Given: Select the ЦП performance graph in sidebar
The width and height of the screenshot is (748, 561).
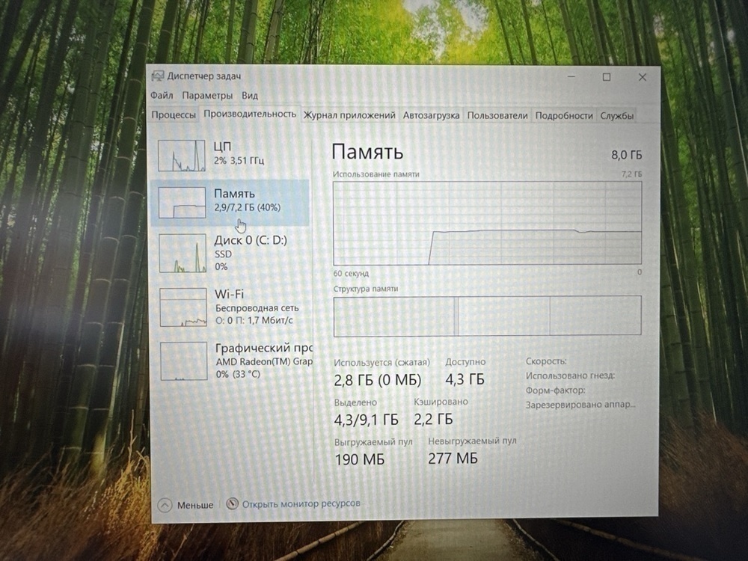Looking at the screenshot, I should tap(182, 154).
